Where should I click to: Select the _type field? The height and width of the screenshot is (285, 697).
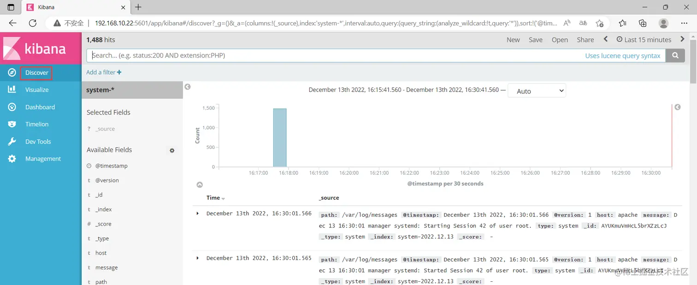coord(102,238)
